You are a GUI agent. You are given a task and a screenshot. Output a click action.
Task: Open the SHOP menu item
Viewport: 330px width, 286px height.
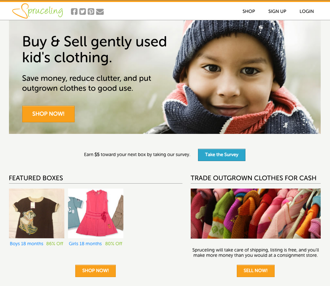click(x=248, y=11)
